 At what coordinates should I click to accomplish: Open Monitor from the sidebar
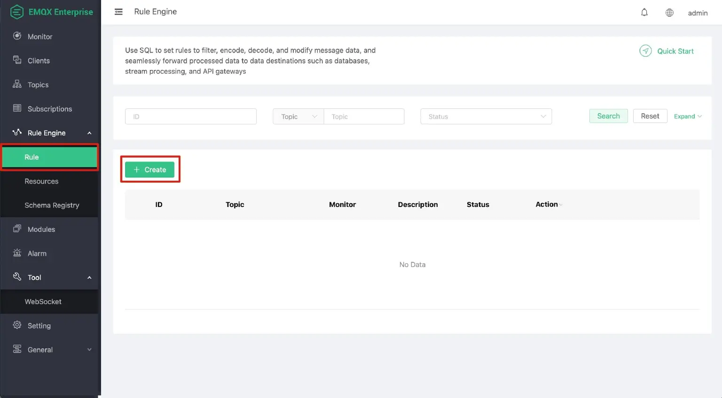40,37
